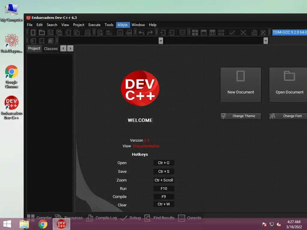Screen dimensions: 307x230
Task: Open the File menu
Action: pos(30,25)
